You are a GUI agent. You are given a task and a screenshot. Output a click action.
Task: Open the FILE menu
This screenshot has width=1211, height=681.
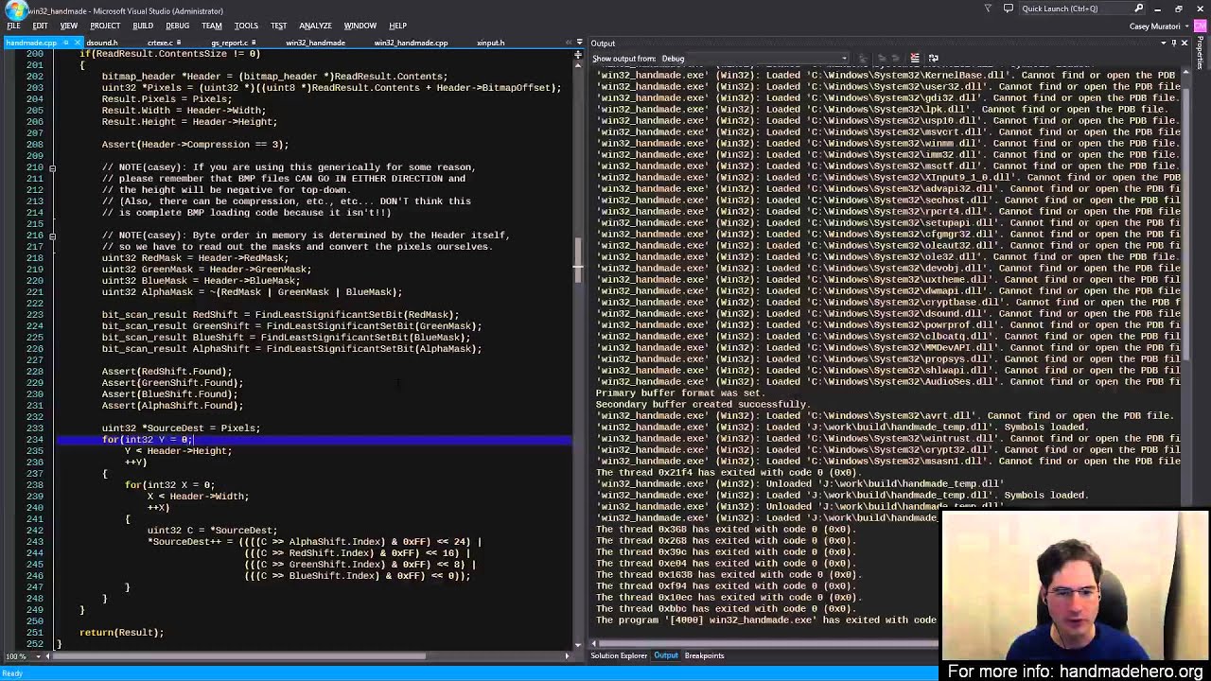pyautogui.click(x=13, y=26)
